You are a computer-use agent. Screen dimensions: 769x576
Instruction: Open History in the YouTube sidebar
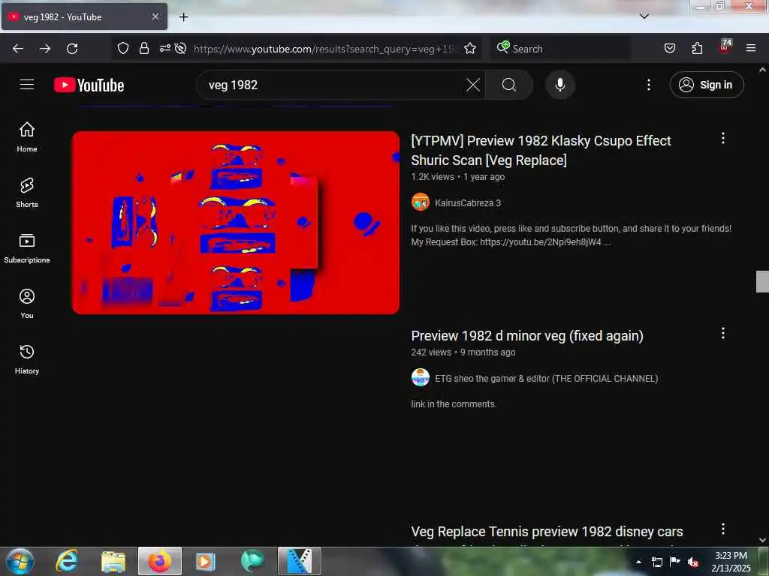(x=27, y=359)
